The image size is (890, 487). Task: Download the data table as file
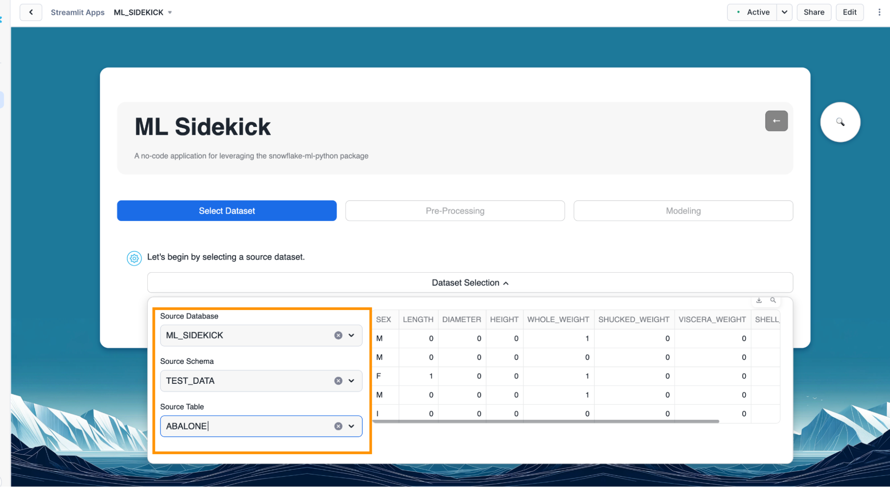point(759,301)
